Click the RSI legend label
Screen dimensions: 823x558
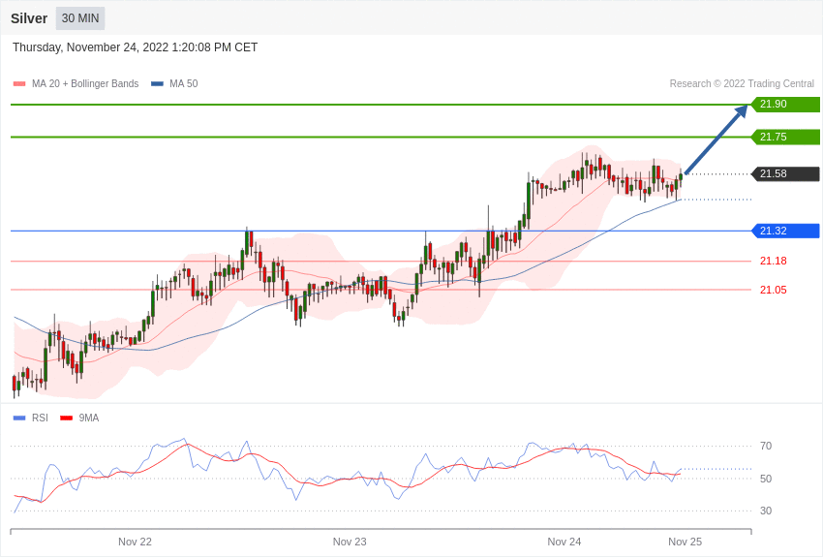tap(40, 418)
